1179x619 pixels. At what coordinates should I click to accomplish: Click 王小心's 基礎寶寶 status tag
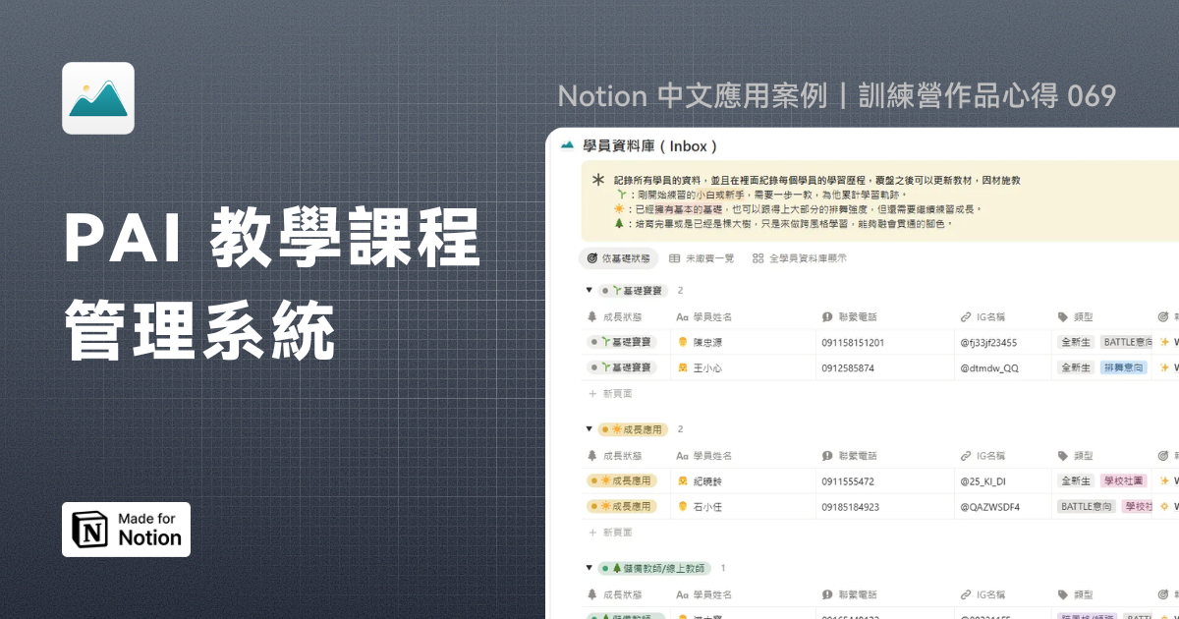[x=623, y=367]
